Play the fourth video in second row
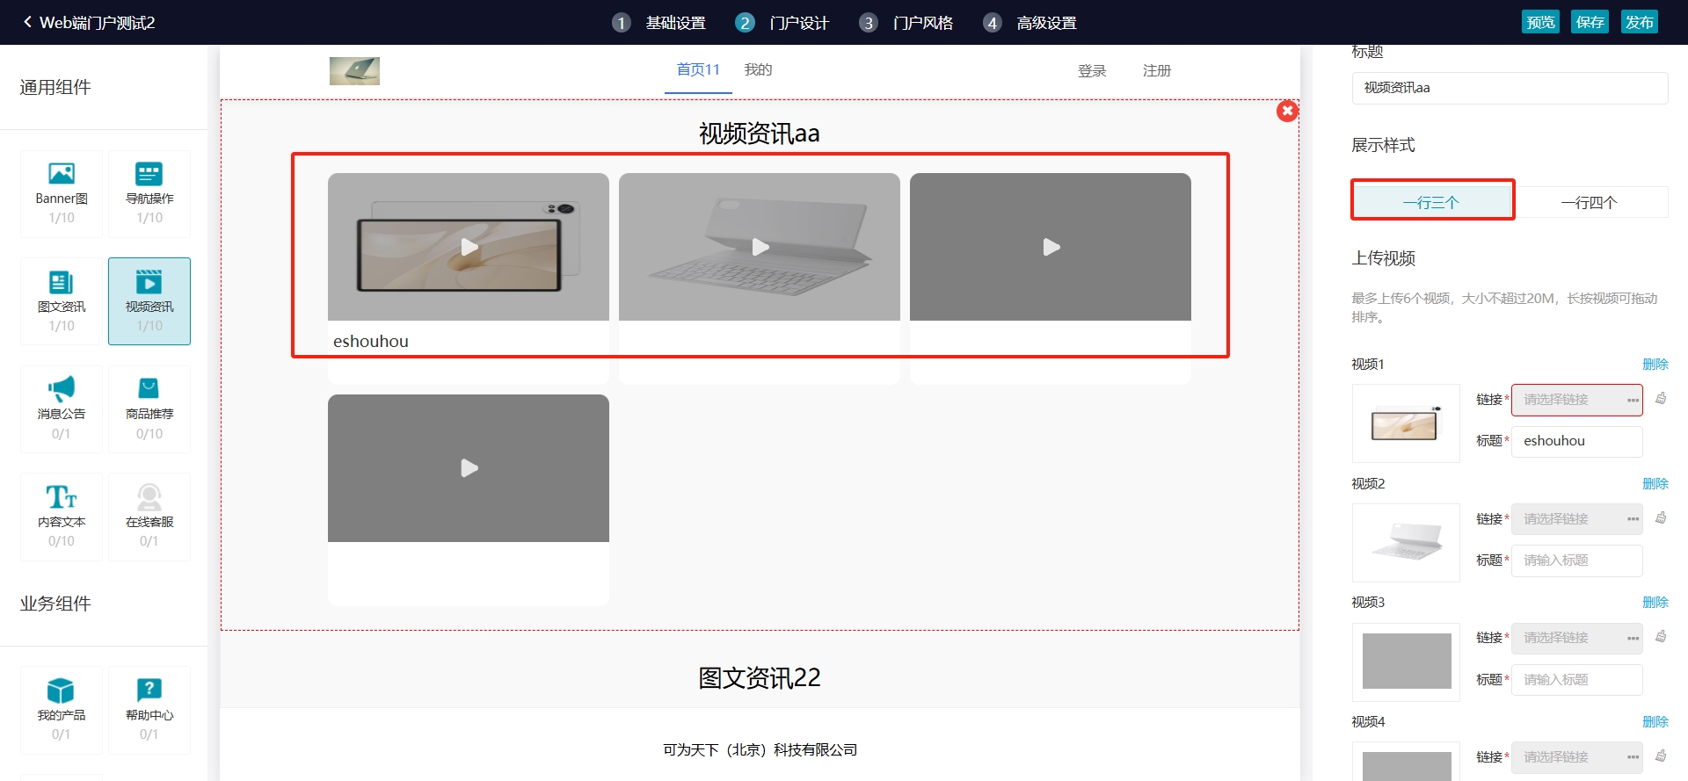 [469, 468]
